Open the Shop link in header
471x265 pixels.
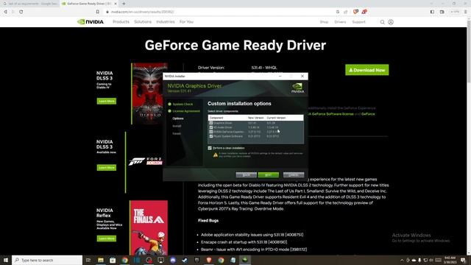[324, 22]
